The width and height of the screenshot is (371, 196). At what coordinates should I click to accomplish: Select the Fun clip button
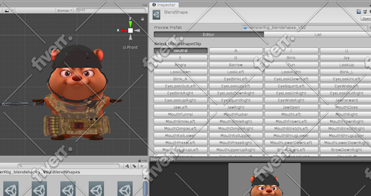pyautogui.click(x=291, y=65)
